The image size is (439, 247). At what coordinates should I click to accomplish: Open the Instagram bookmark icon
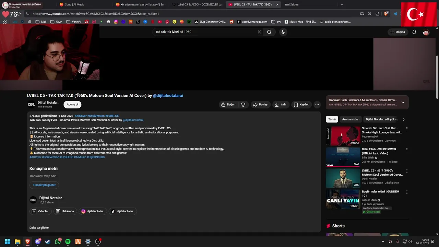pos(116,22)
